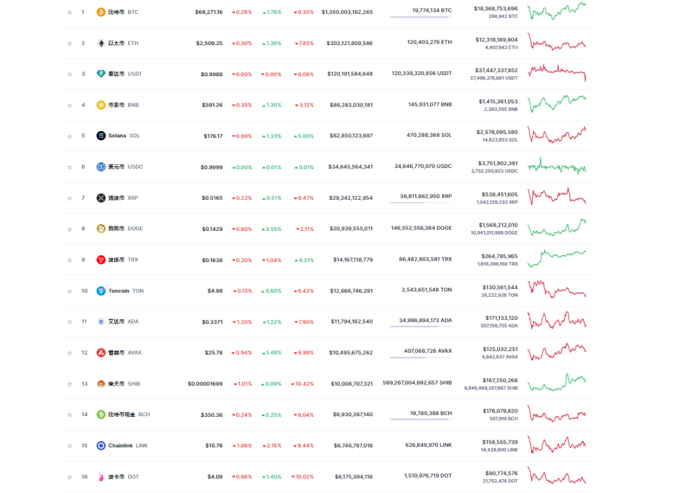Favorite TRX with its star icon
Viewport: 686px width, 493px height.
(70, 260)
